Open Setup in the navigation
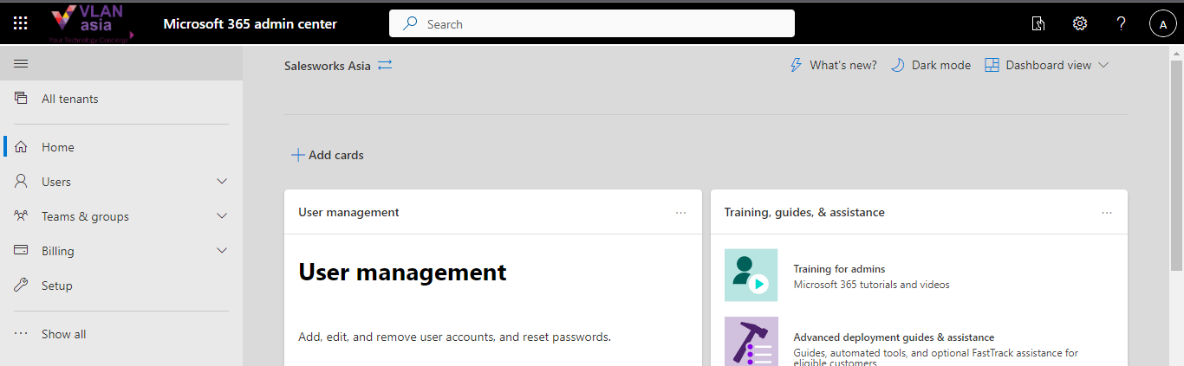The width and height of the screenshot is (1184, 366). [x=121, y=286]
